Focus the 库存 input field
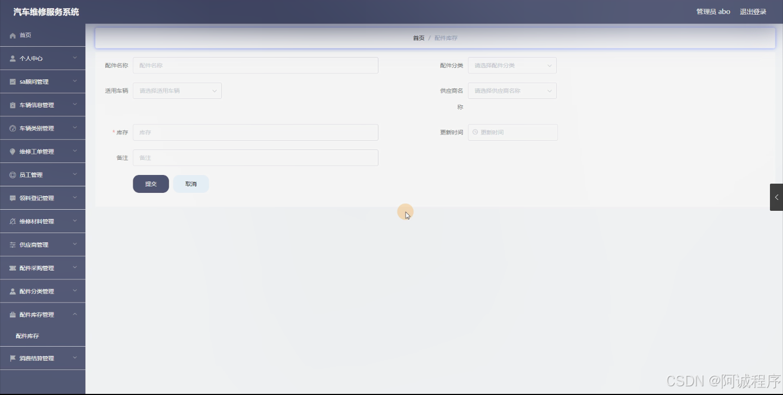Image resolution: width=783 pixels, height=395 pixels. [256, 132]
